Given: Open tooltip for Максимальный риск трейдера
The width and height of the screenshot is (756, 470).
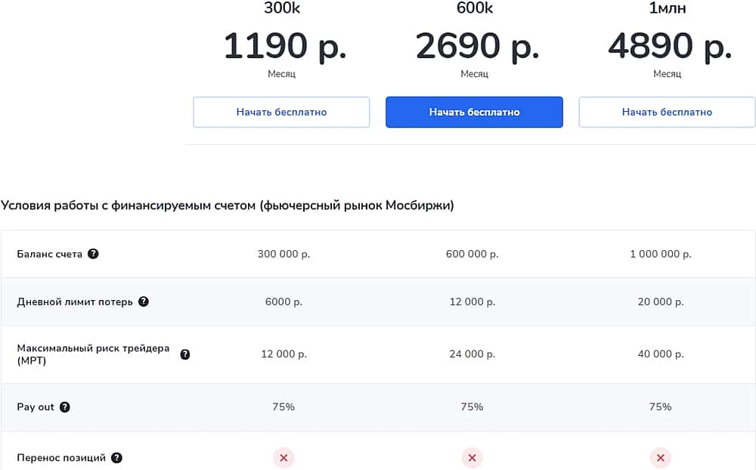Looking at the screenshot, I should pyautogui.click(x=185, y=354).
